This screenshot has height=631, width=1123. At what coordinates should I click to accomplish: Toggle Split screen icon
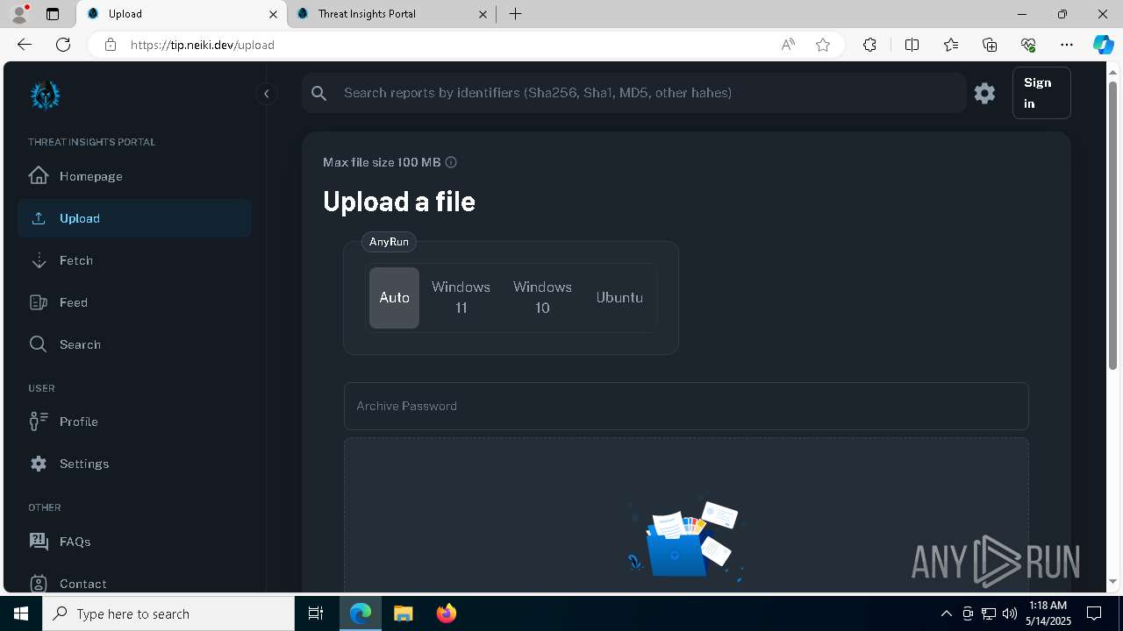coord(912,45)
